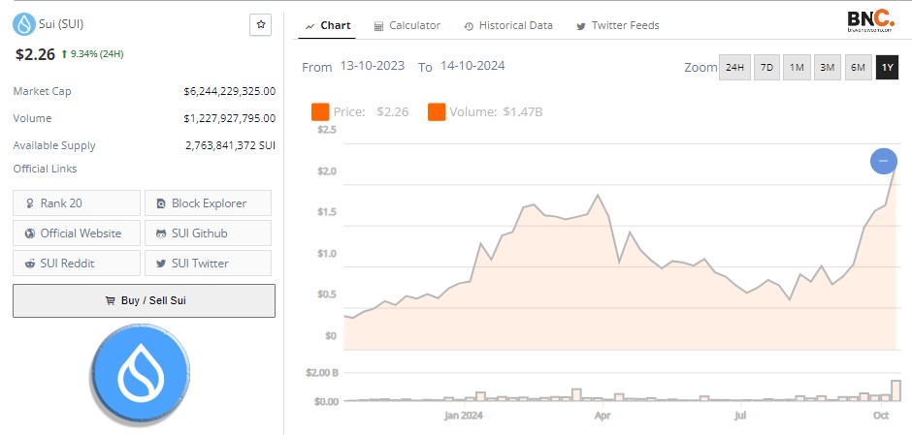Open the SUI Github link
912x435 pixels.
(x=209, y=233)
